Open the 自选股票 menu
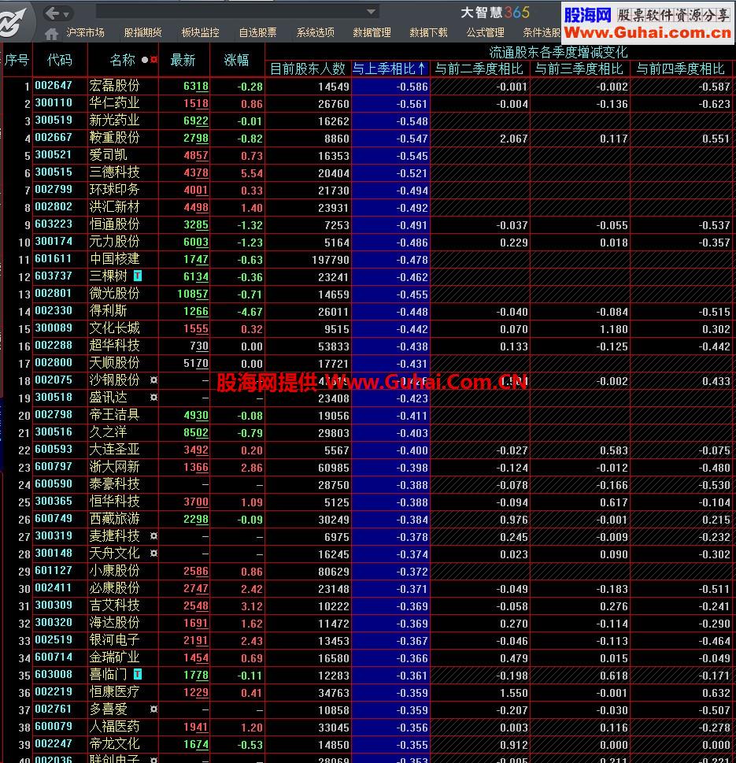The image size is (736, 763). coord(257,32)
